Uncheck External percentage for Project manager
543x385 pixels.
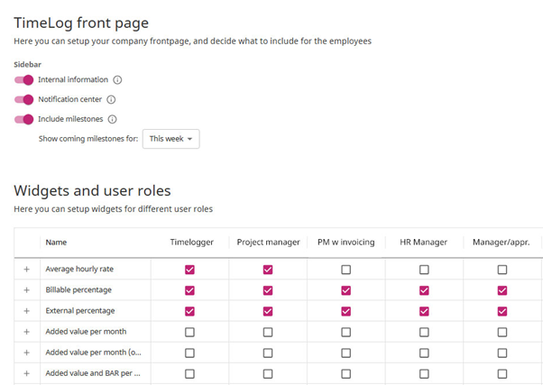(268, 311)
